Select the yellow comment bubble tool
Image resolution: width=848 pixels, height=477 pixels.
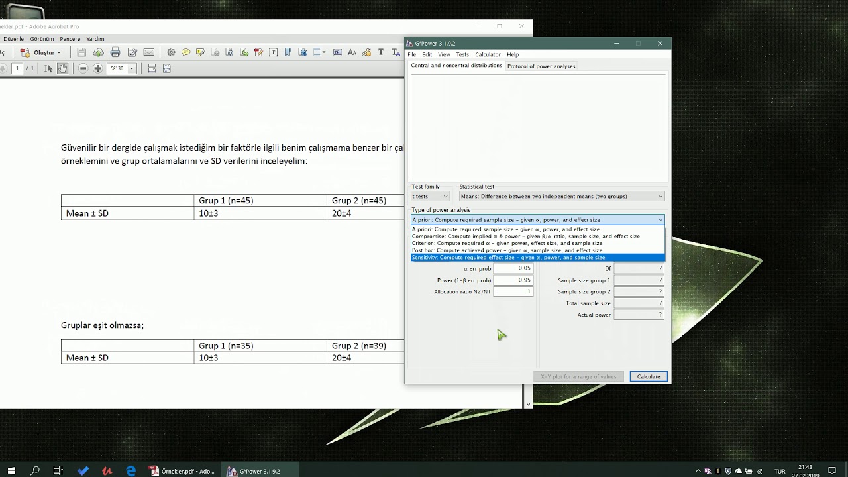coord(185,52)
